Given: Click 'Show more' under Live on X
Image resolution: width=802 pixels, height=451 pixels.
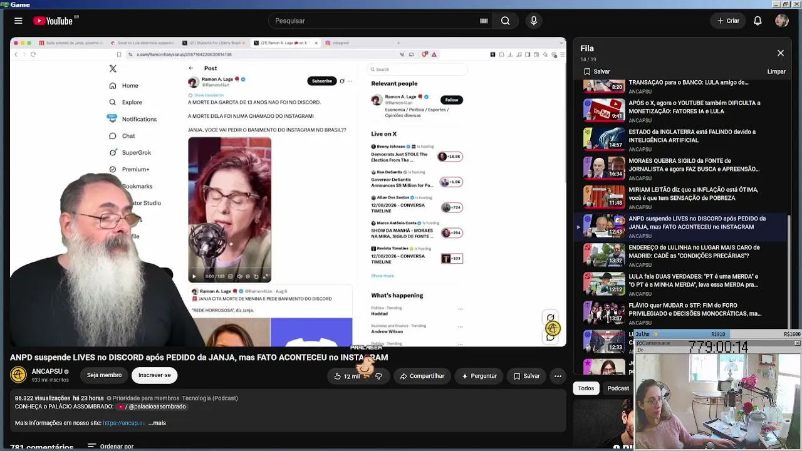Looking at the screenshot, I should [382, 276].
